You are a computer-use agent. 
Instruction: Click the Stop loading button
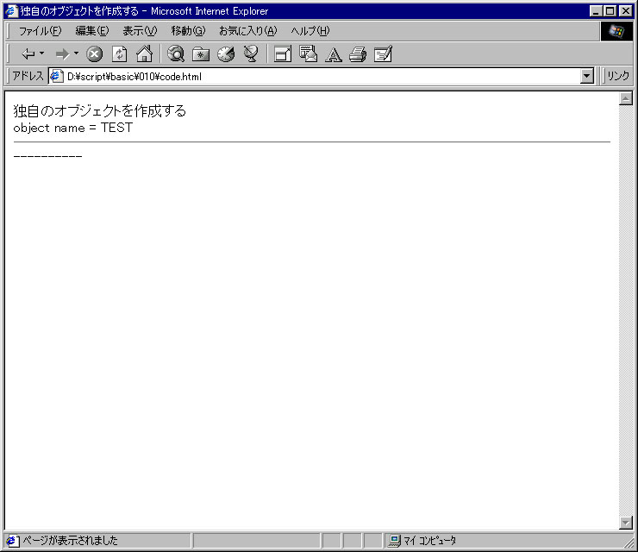tap(94, 53)
